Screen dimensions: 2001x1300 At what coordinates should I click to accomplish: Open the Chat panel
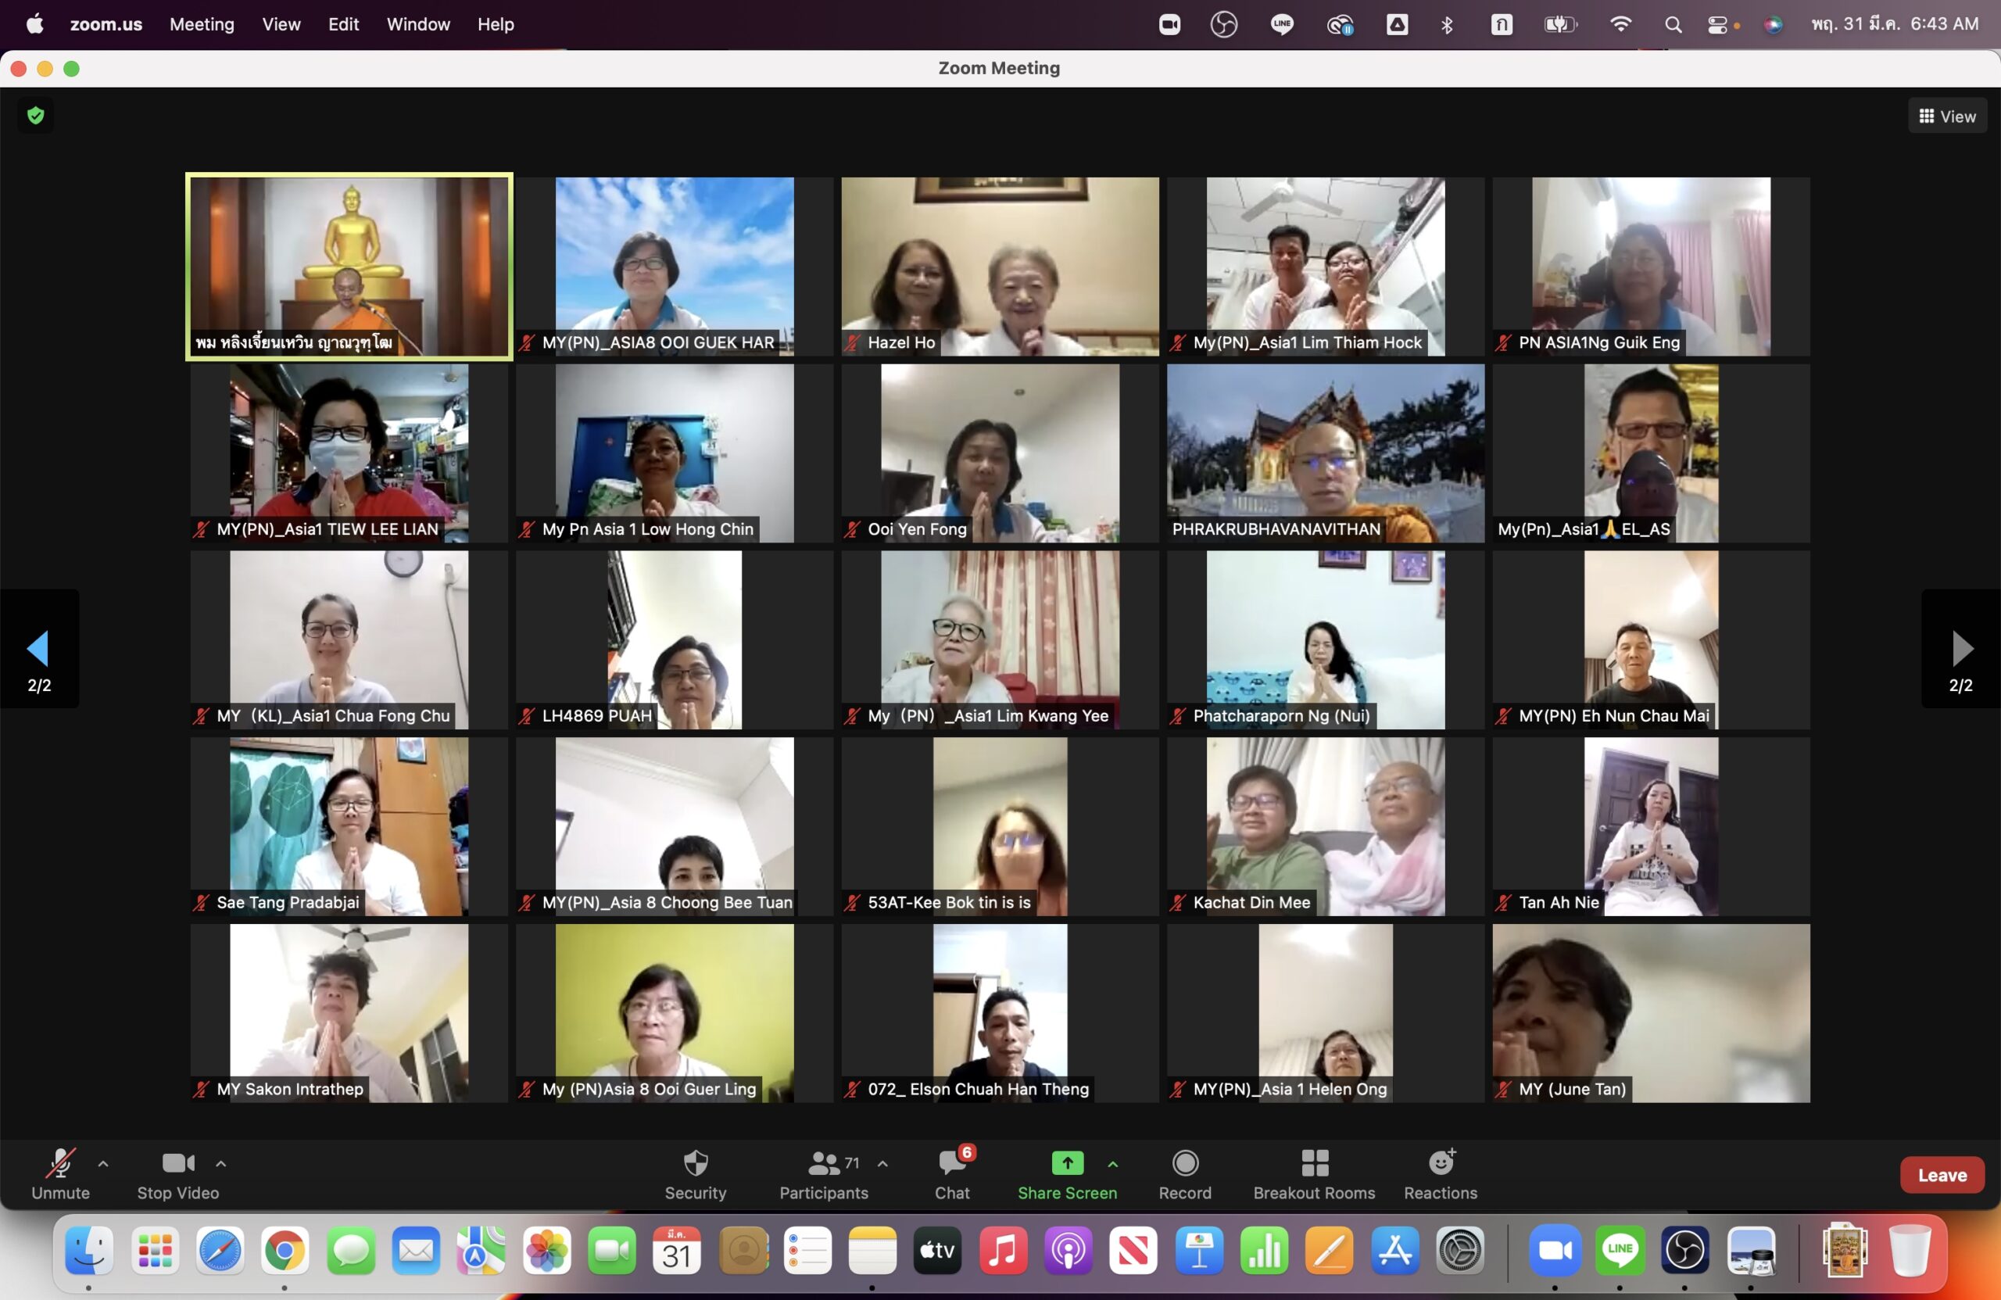click(x=952, y=1164)
